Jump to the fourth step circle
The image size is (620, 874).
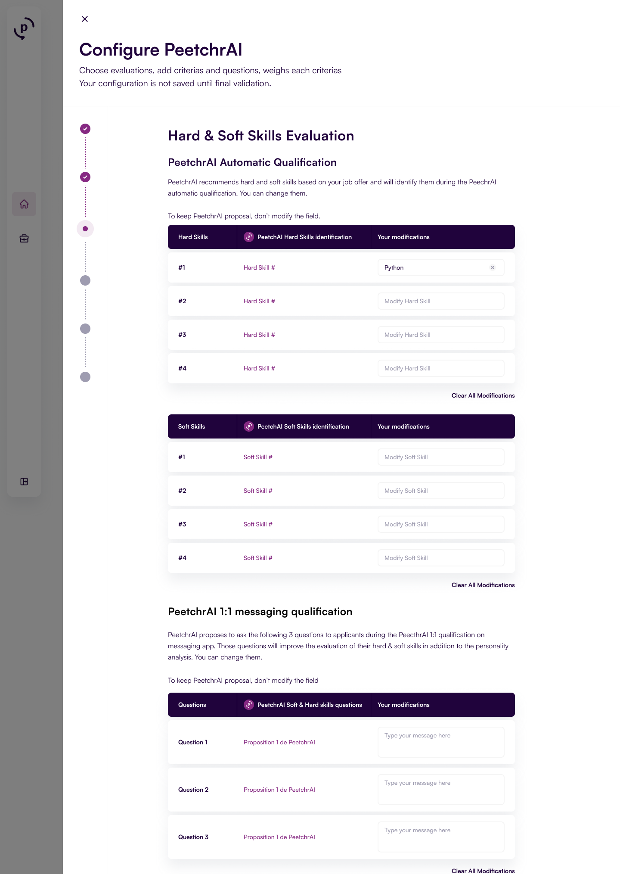click(85, 280)
